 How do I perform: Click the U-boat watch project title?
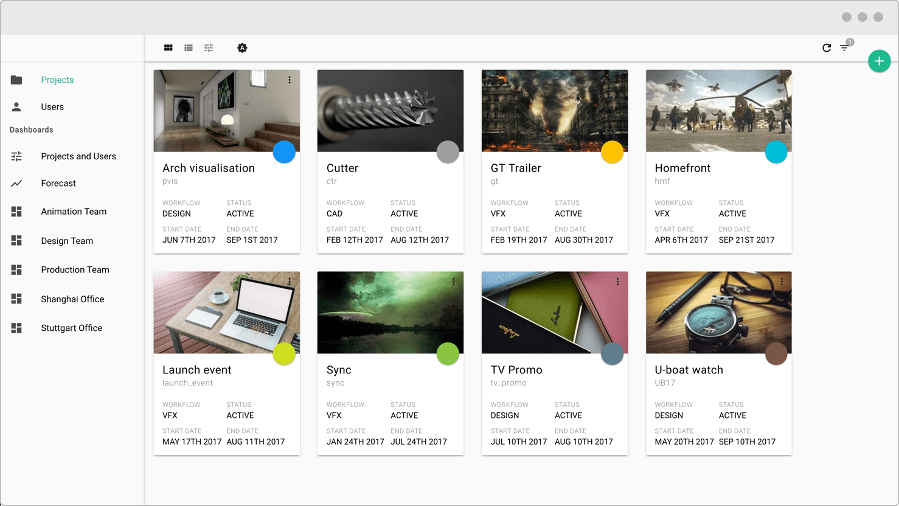click(x=689, y=370)
